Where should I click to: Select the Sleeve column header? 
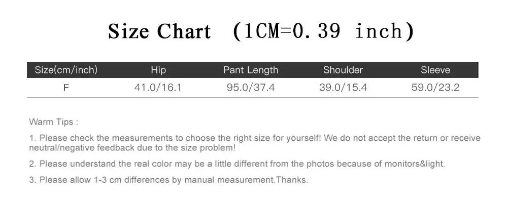tap(435, 70)
